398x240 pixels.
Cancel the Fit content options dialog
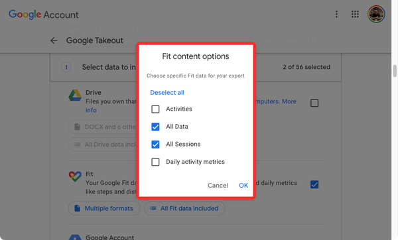click(x=218, y=186)
